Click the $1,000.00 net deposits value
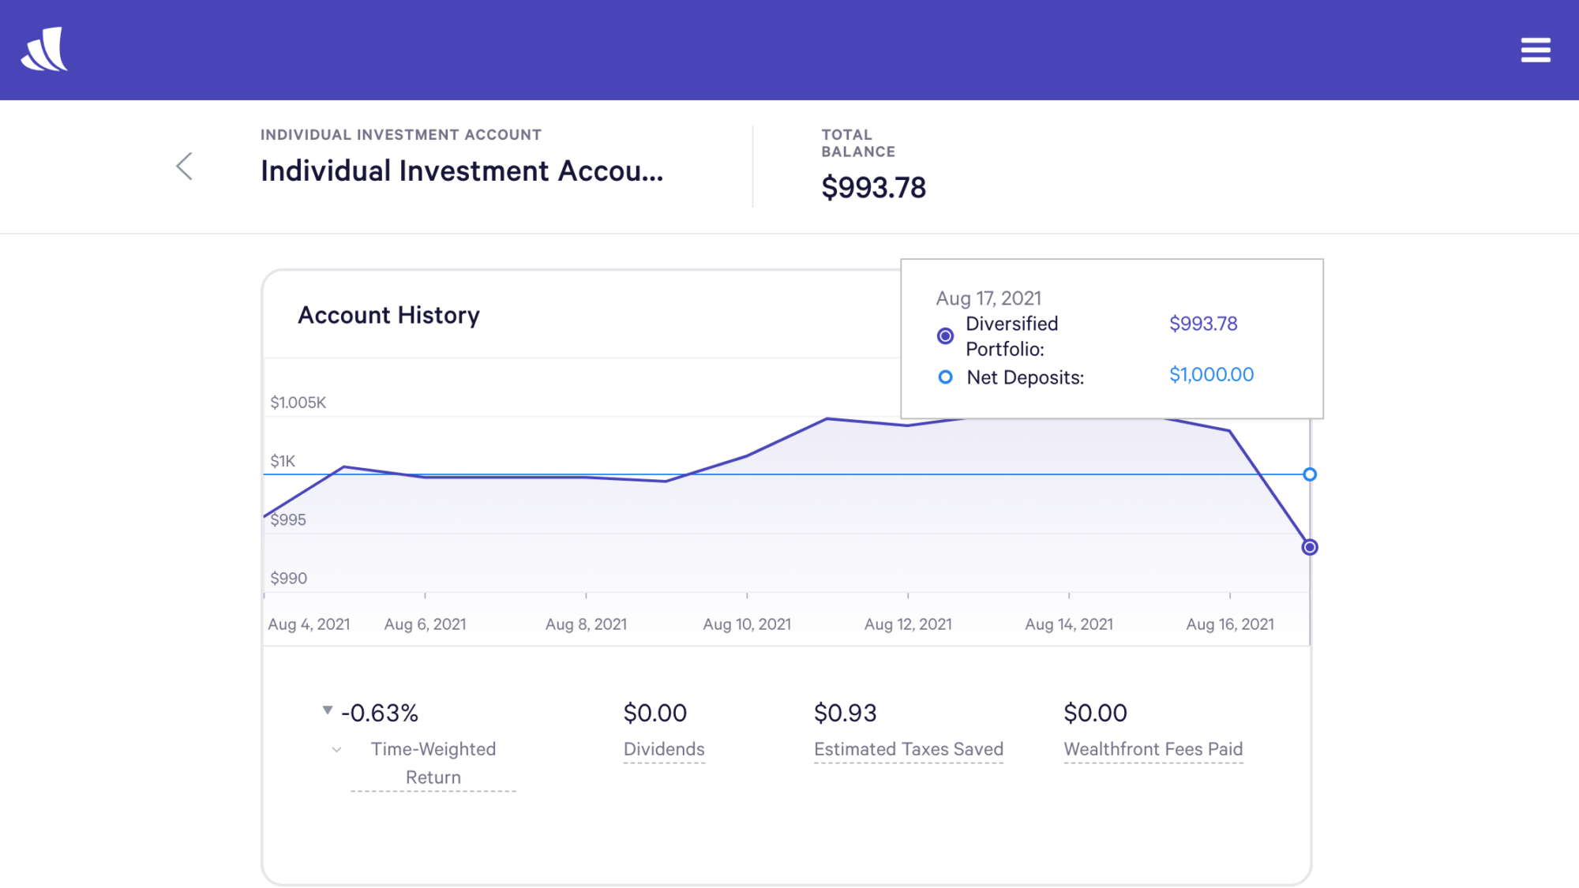Screen dimensions: 1579x888 click(x=1211, y=375)
